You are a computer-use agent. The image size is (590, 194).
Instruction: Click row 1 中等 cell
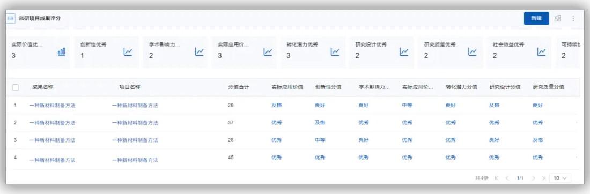tap(407, 105)
